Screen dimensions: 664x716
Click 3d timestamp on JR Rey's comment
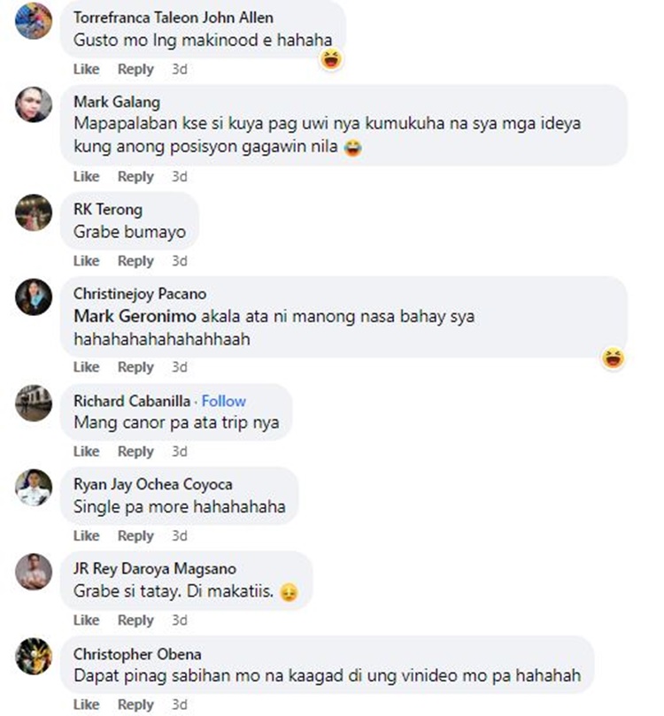coord(180,620)
